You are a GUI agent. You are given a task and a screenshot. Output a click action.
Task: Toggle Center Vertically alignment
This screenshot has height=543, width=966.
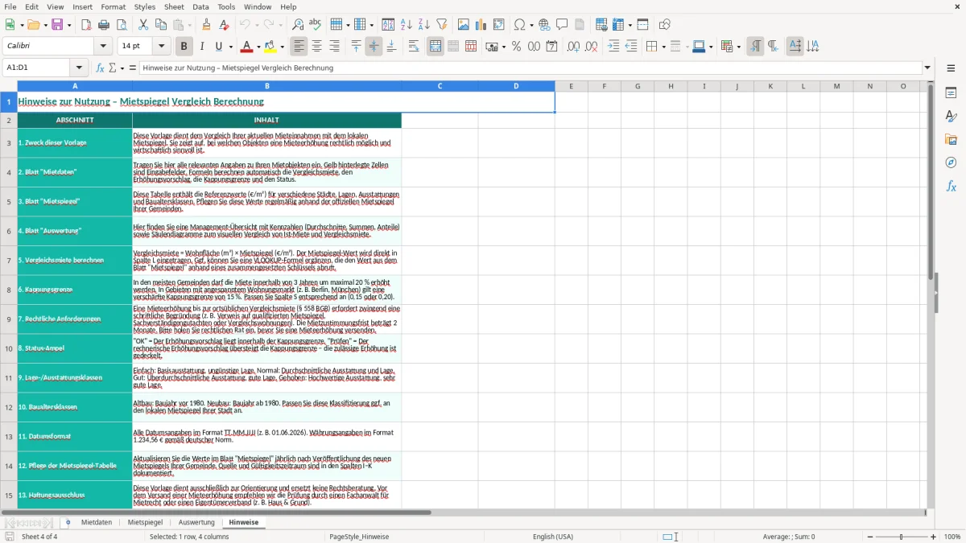(x=374, y=47)
